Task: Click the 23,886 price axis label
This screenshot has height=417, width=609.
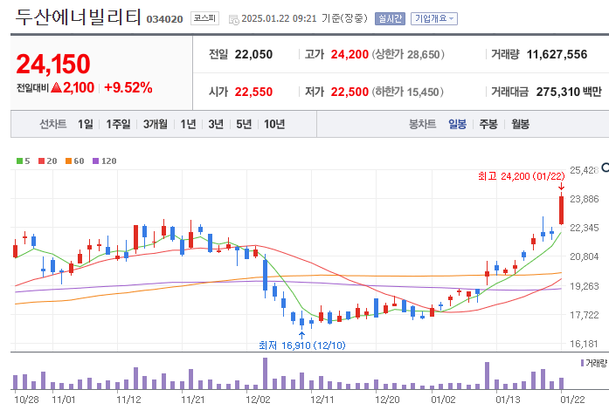Action: point(585,199)
